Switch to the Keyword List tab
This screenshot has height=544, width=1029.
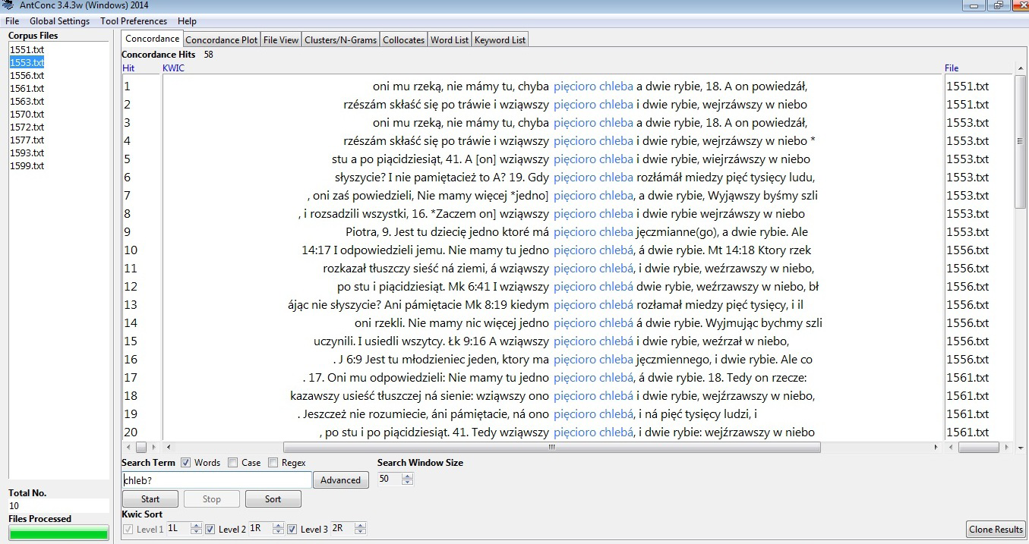pos(500,40)
